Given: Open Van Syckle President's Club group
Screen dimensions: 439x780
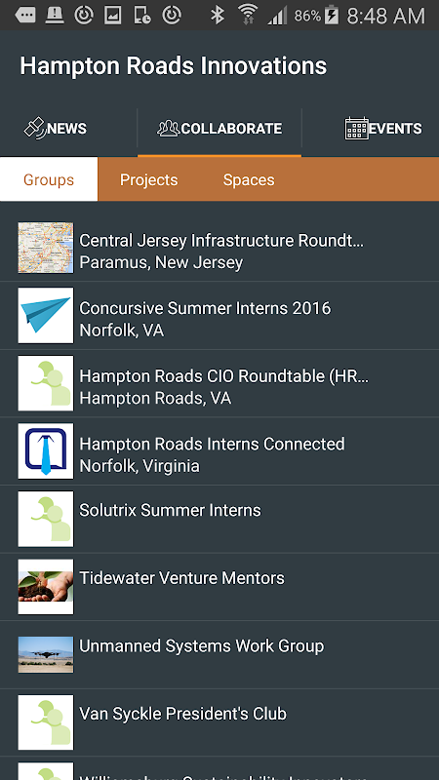Looking at the screenshot, I should tap(219, 722).
